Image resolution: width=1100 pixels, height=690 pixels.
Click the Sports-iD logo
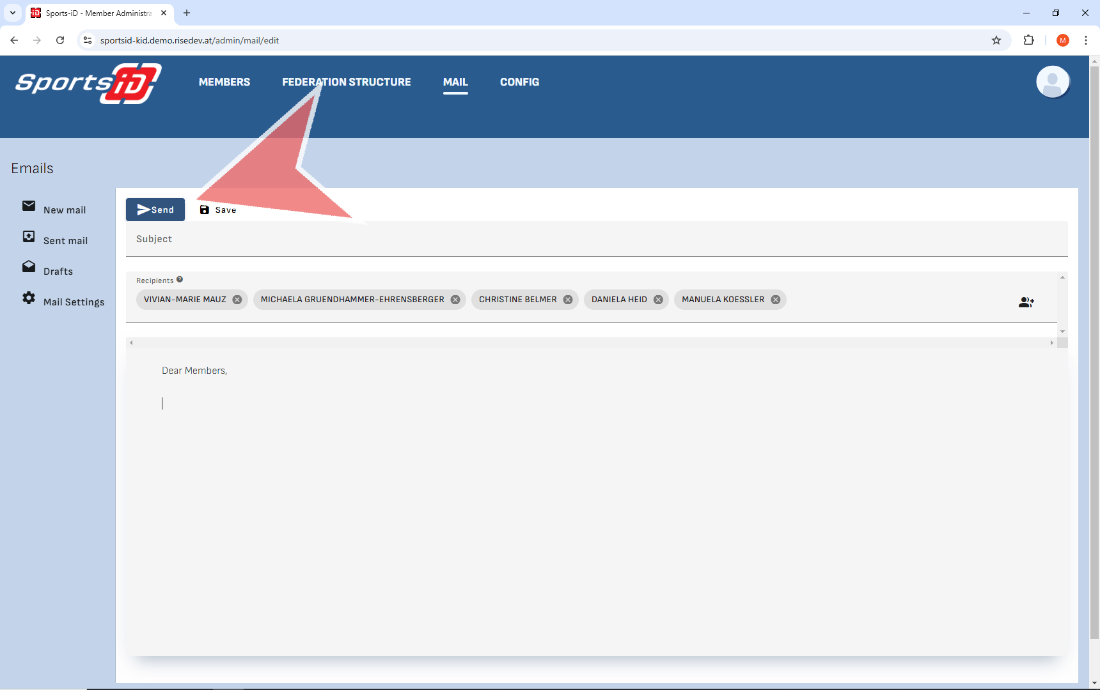pos(88,83)
